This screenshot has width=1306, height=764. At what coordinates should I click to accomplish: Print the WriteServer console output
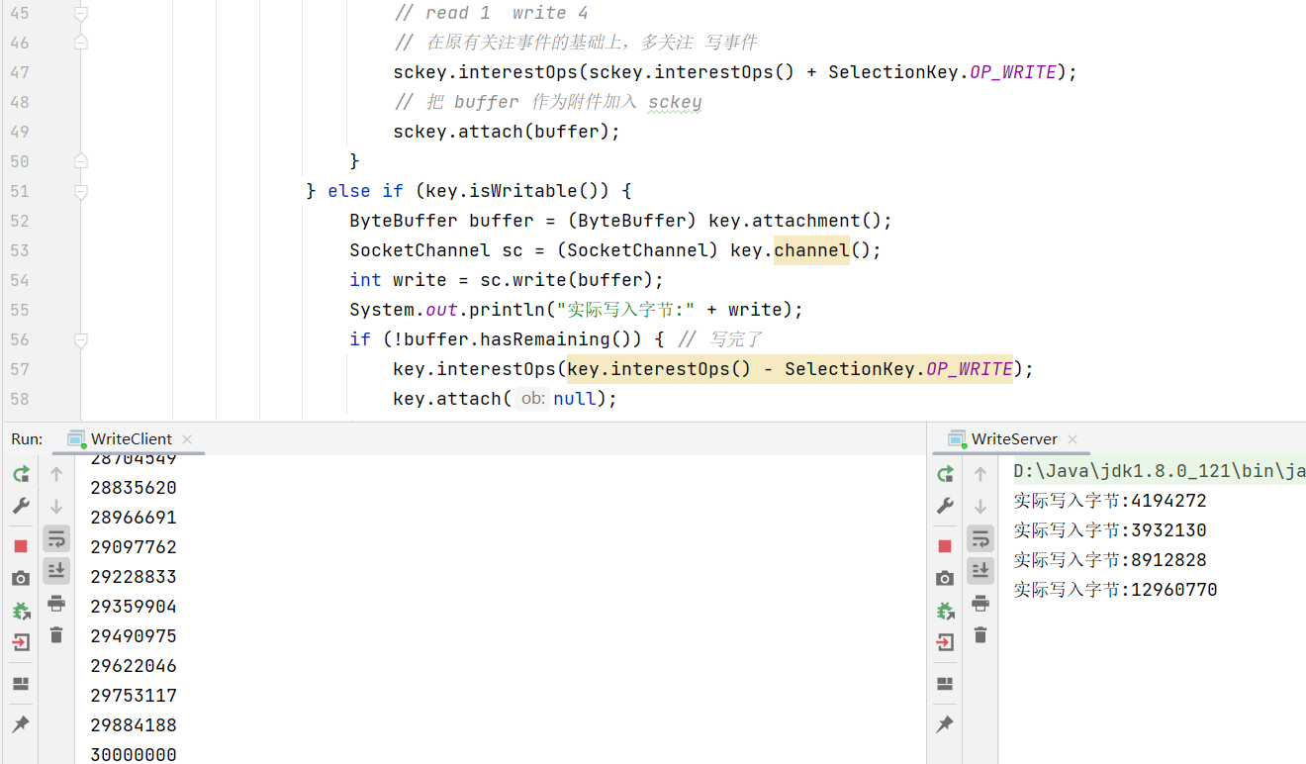[980, 603]
